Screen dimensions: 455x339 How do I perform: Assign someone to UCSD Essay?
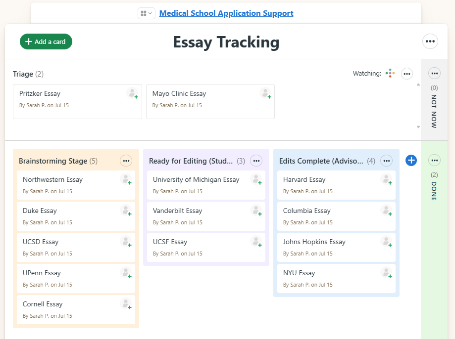point(126,242)
